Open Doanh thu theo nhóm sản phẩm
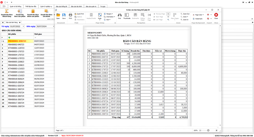This screenshot has height=137, width=254. 33,13
